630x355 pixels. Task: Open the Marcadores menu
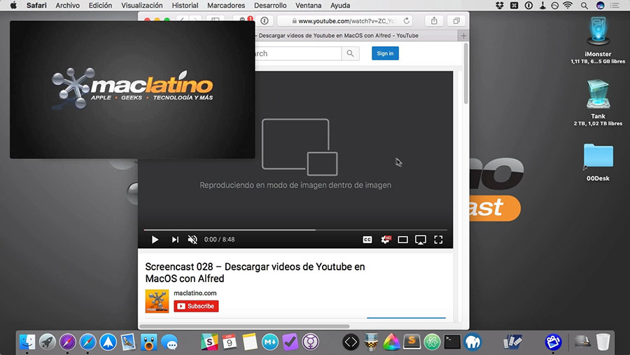[x=226, y=5]
